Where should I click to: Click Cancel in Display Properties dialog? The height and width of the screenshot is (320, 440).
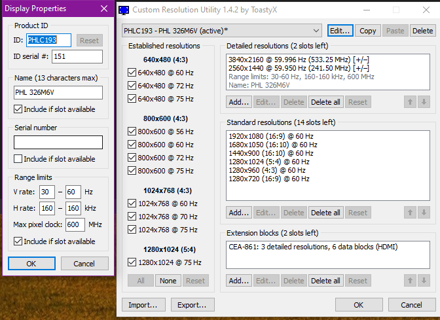click(84, 263)
